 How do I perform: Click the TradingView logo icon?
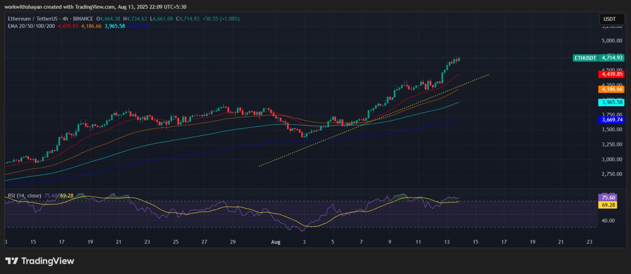pyautogui.click(x=12, y=261)
